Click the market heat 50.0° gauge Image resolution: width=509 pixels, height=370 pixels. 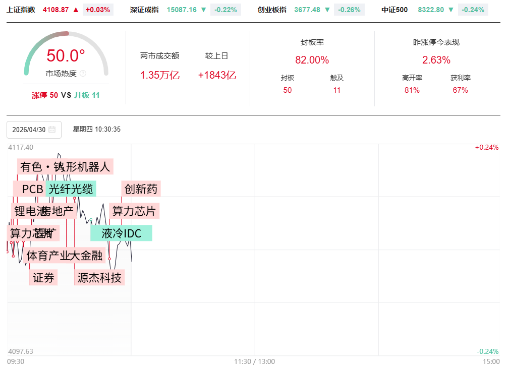pyautogui.click(x=66, y=55)
